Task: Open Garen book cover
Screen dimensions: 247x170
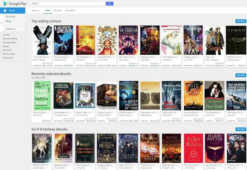Action: pyautogui.click(x=128, y=148)
